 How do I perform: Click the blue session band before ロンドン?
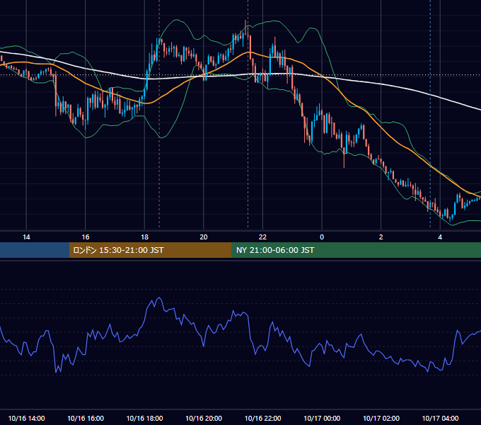[x=35, y=250]
